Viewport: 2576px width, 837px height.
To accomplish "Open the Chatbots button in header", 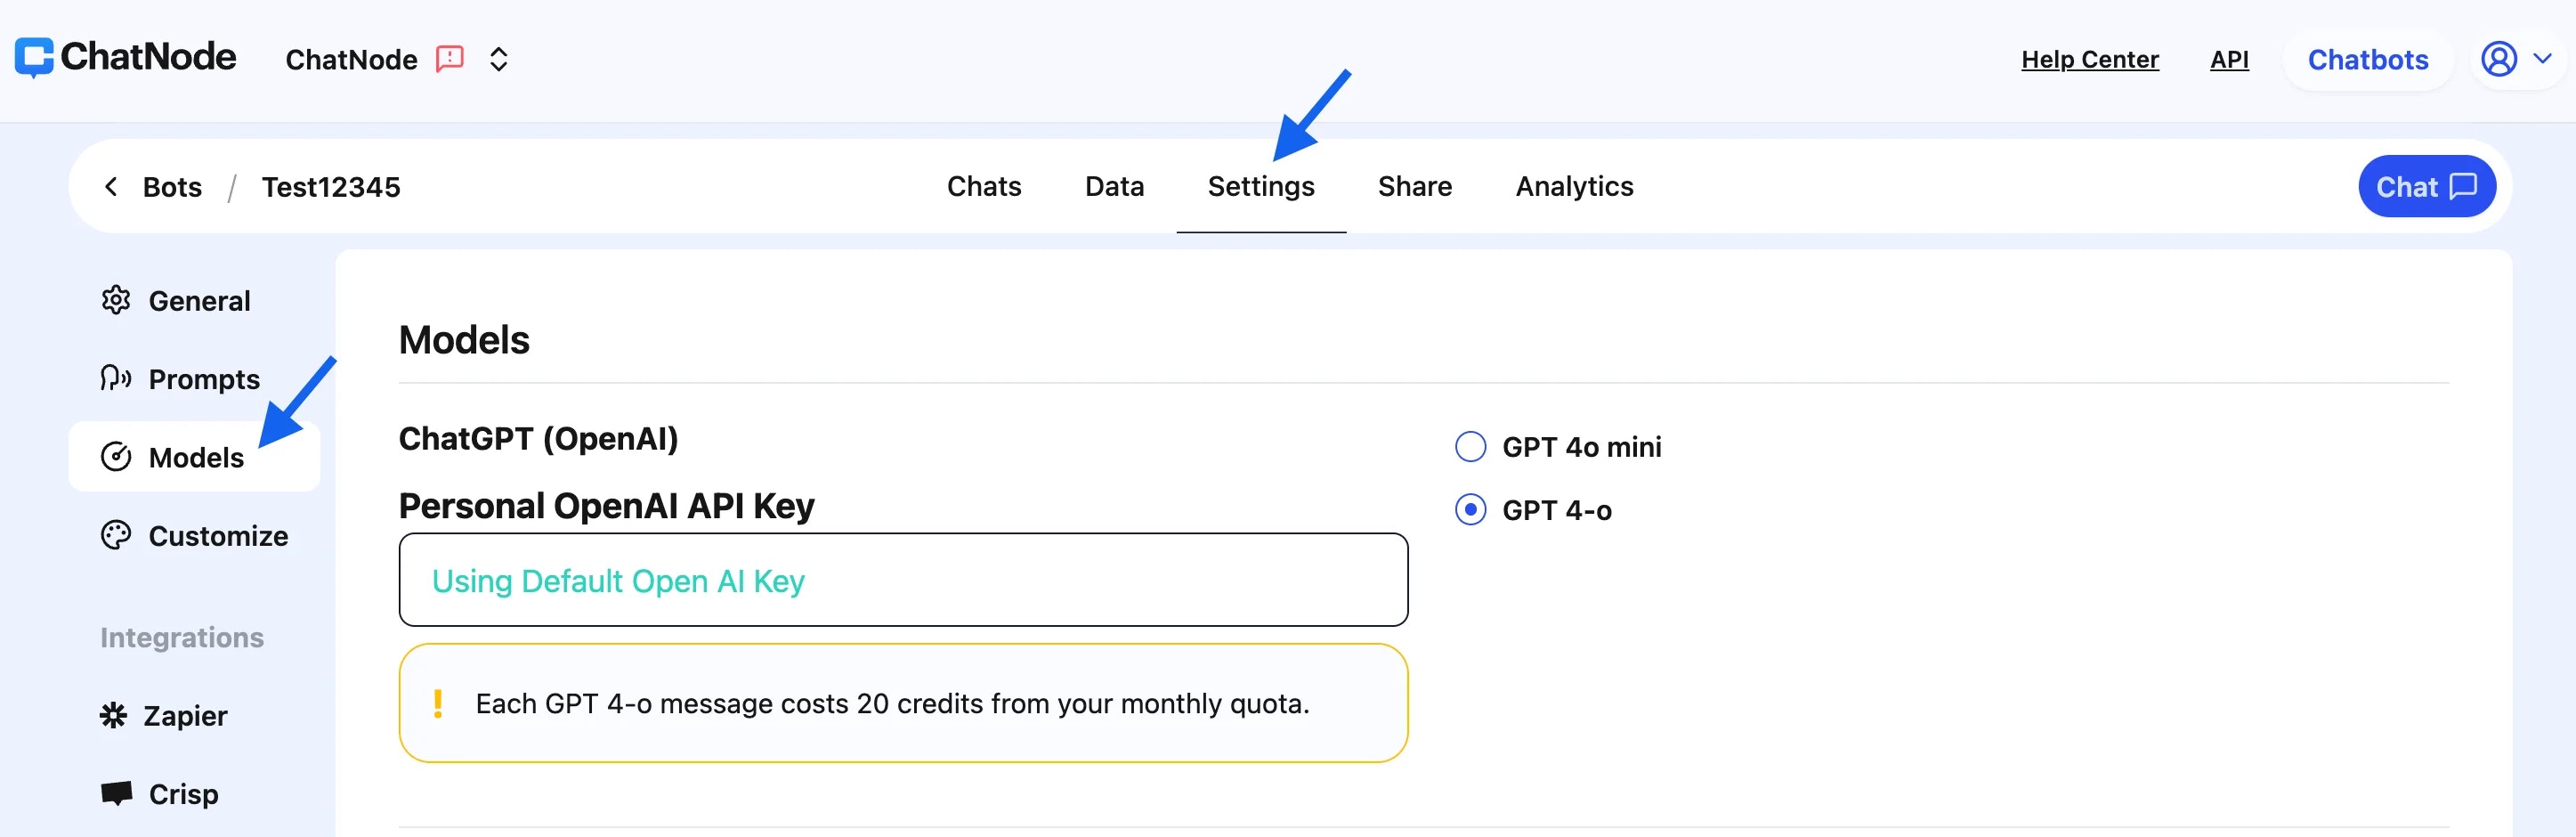I will (x=2367, y=60).
